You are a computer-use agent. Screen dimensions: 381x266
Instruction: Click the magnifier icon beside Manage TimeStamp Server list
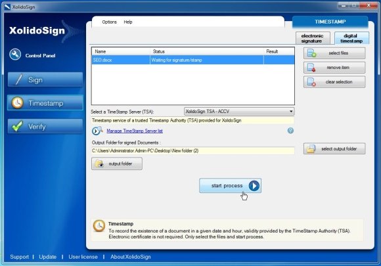pos(97,131)
